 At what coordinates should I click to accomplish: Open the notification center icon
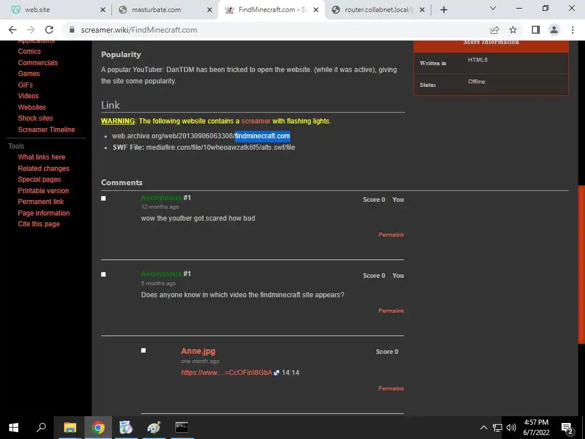tap(567, 428)
